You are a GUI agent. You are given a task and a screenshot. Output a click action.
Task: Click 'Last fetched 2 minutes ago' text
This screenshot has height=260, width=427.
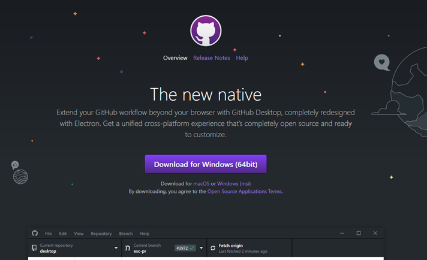243,251
